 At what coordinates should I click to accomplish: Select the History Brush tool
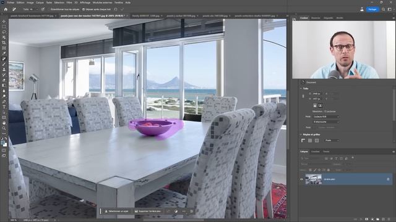4,75
